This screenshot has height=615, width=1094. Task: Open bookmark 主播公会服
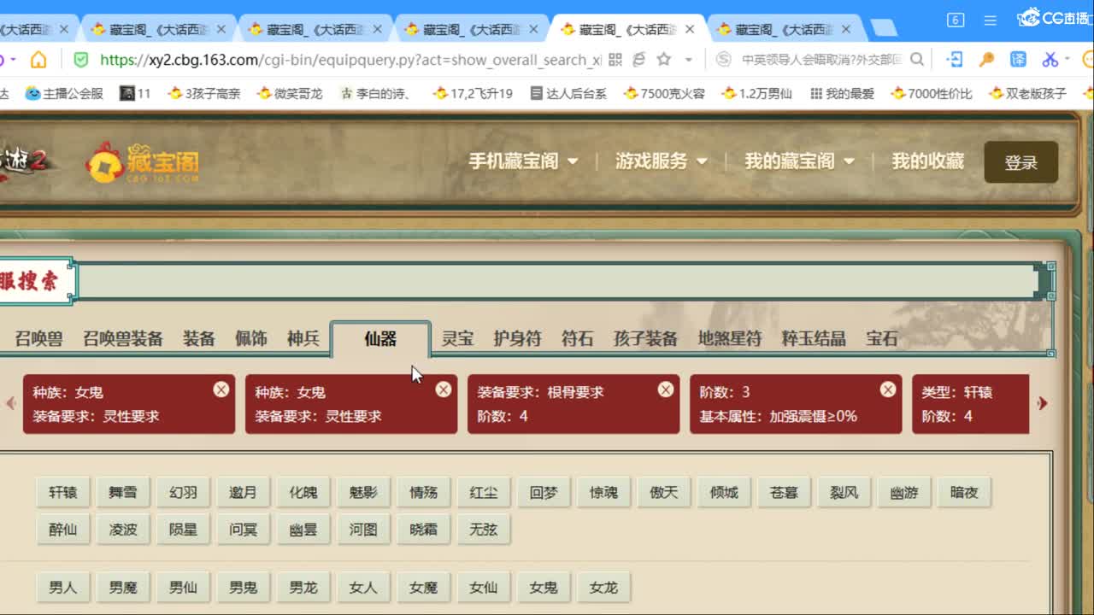(x=65, y=93)
